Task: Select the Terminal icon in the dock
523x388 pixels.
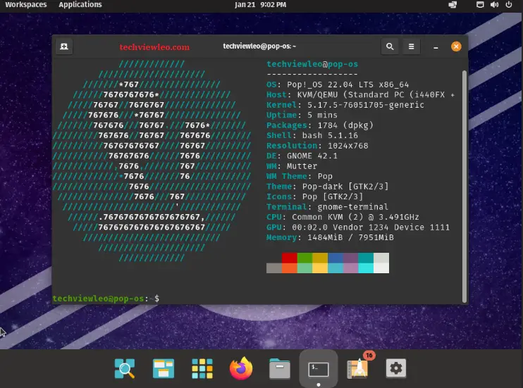Action: click(x=318, y=369)
